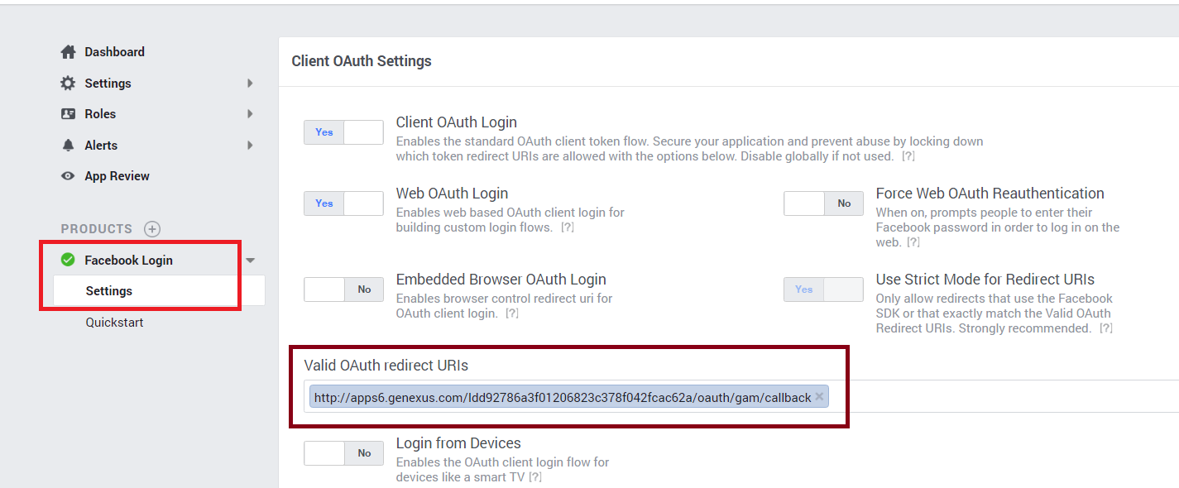Add a product with the plus icon
This screenshot has height=488, width=1179.
pyautogui.click(x=152, y=229)
